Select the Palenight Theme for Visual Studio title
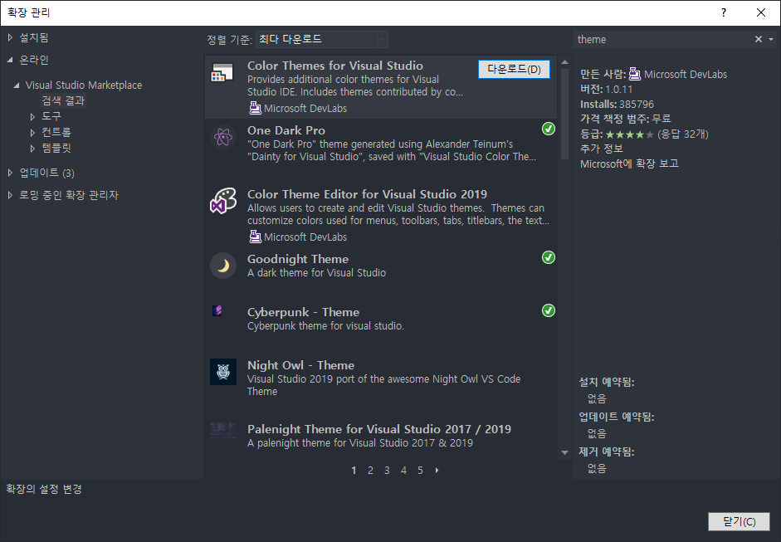 point(379,429)
